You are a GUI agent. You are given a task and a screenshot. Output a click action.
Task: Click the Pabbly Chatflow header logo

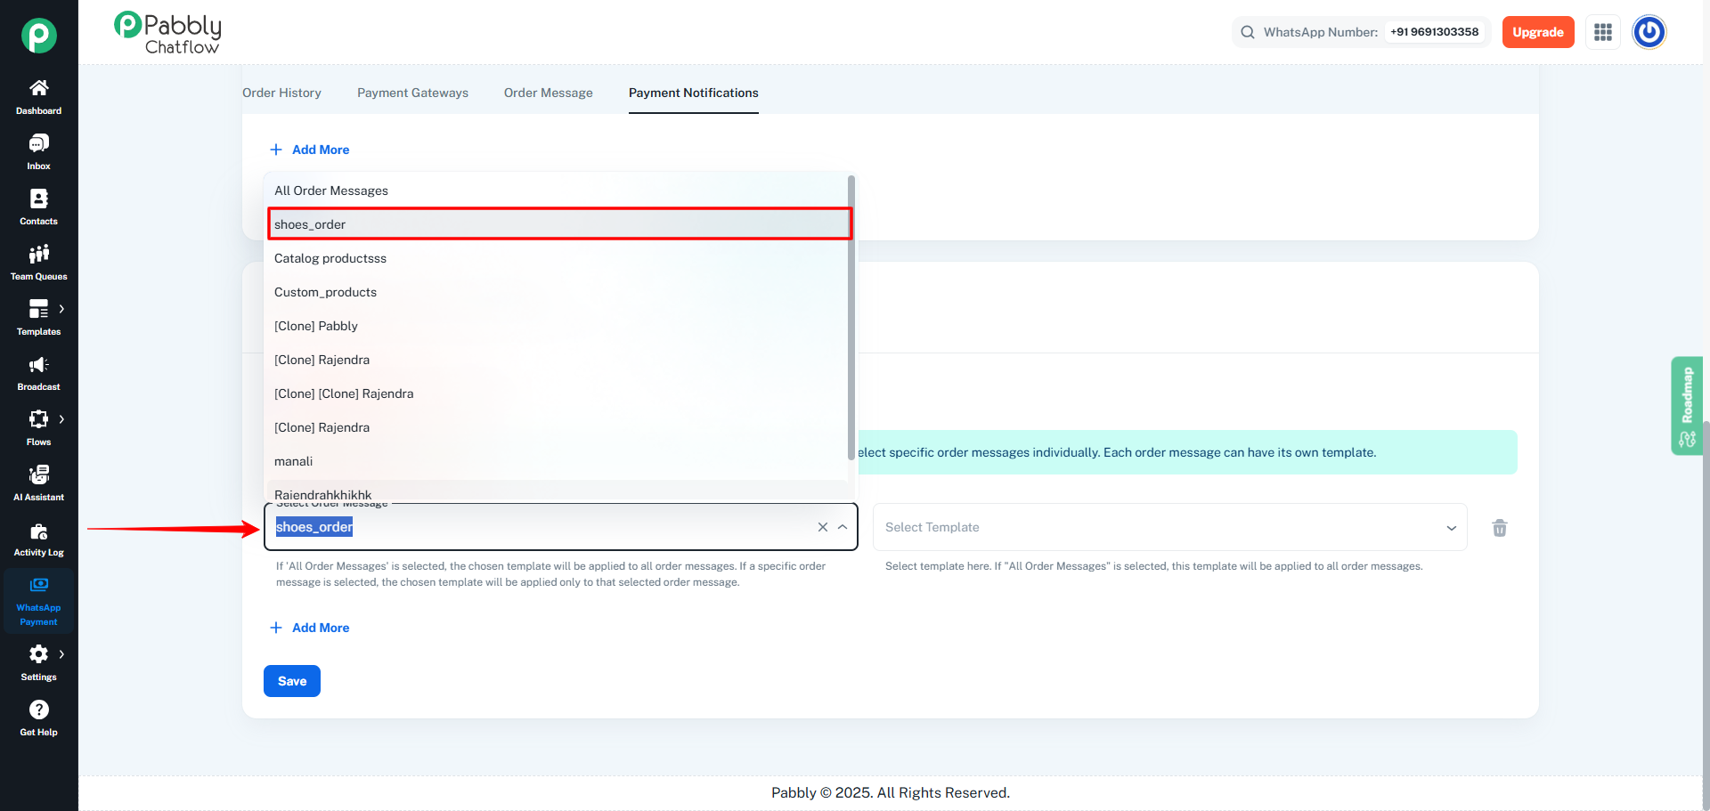[x=167, y=33]
